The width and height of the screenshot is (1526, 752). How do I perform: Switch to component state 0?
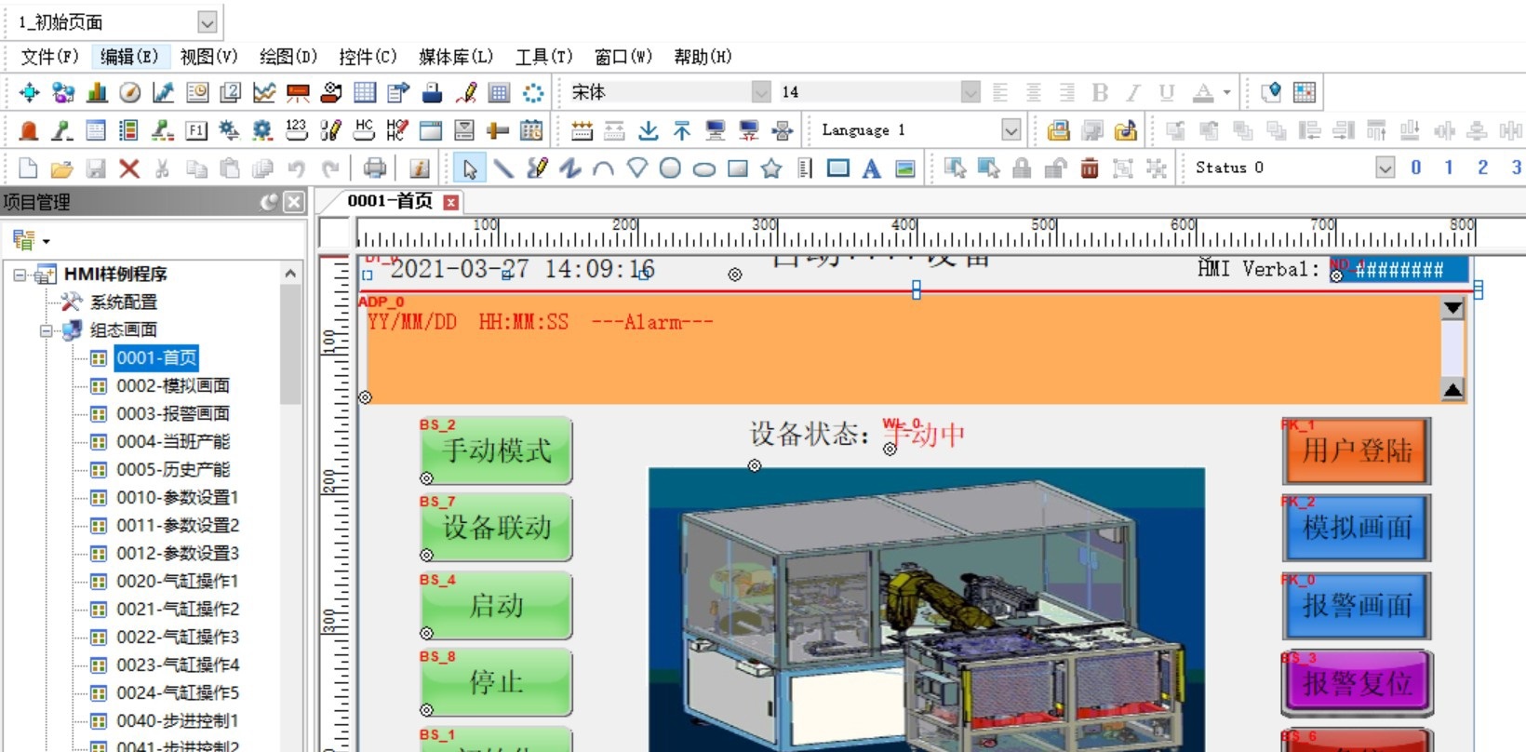click(1416, 168)
